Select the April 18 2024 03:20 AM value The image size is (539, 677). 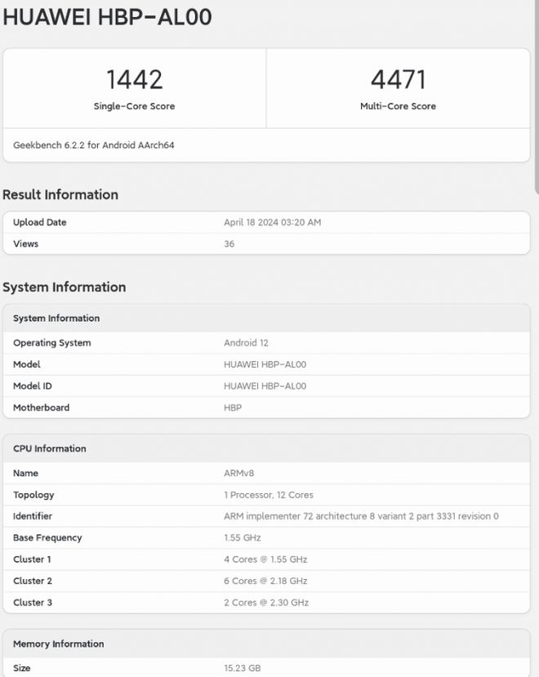pyautogui.click(x=273, y=222)
